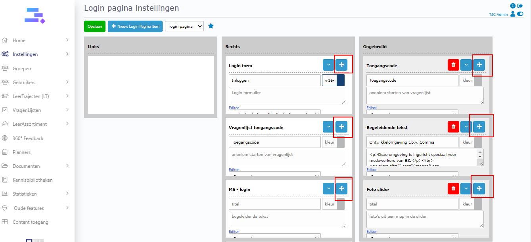531x242 pixels.
Task: Click the logout arrow icon
Action: 520,6
